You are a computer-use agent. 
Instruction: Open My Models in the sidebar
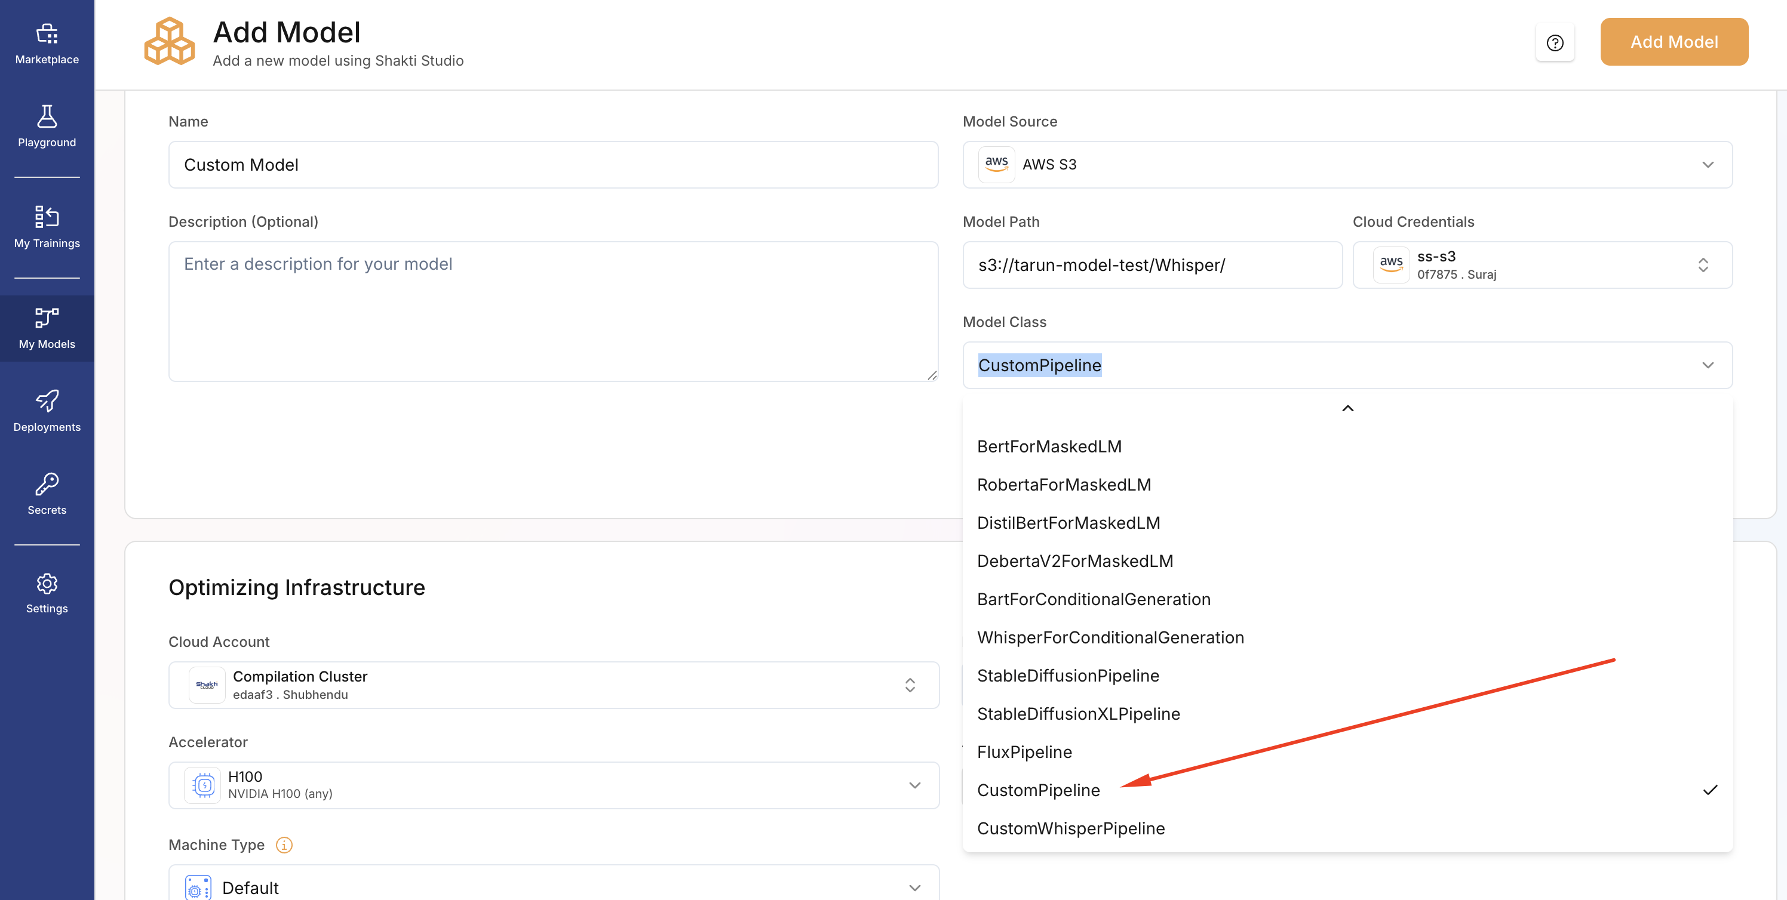tap(47, 328)
